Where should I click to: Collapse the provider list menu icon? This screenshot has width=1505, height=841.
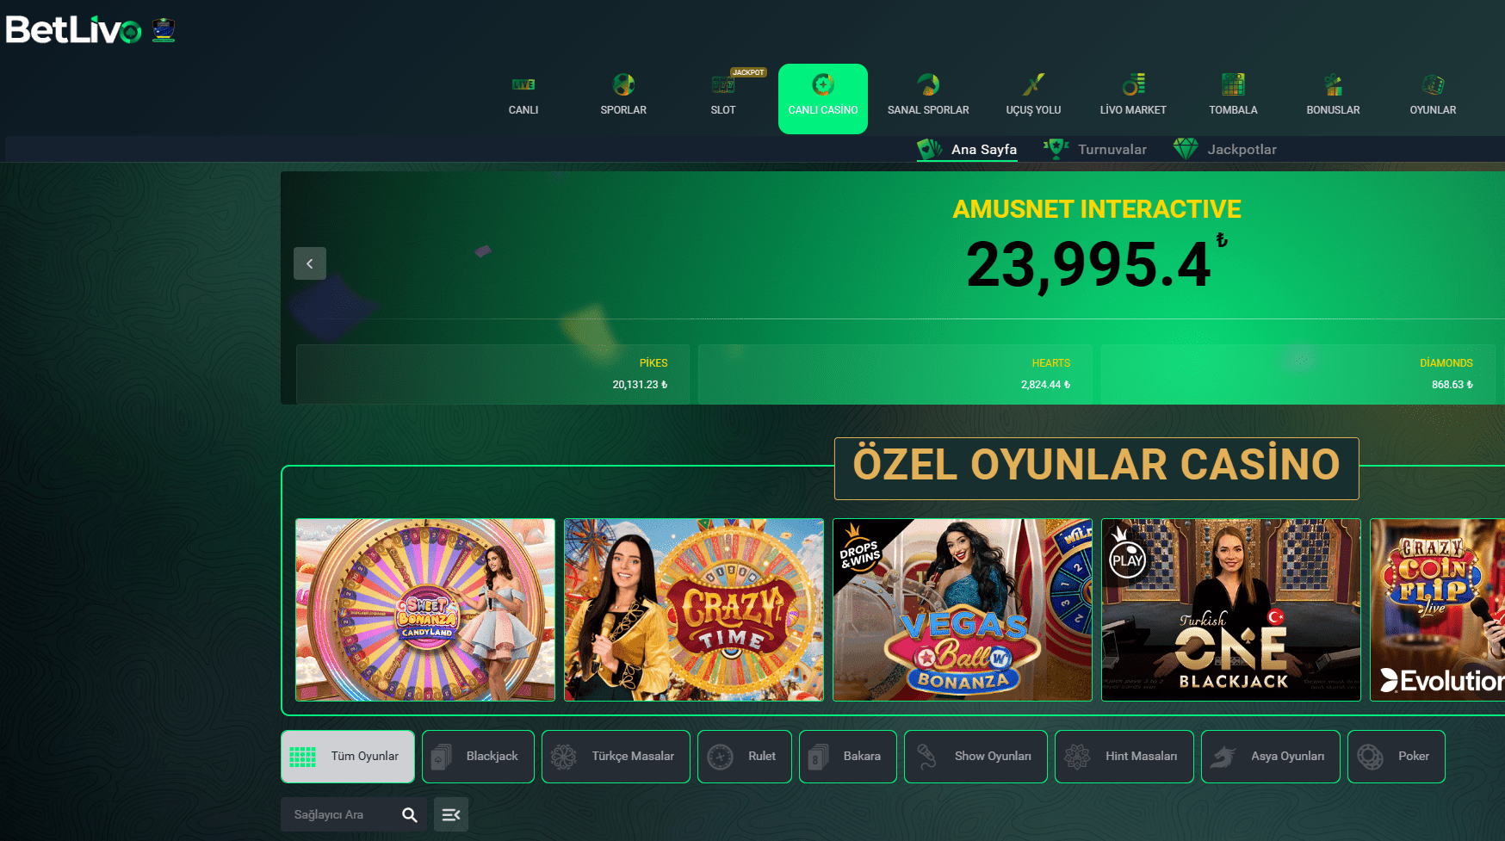[451, 814]
